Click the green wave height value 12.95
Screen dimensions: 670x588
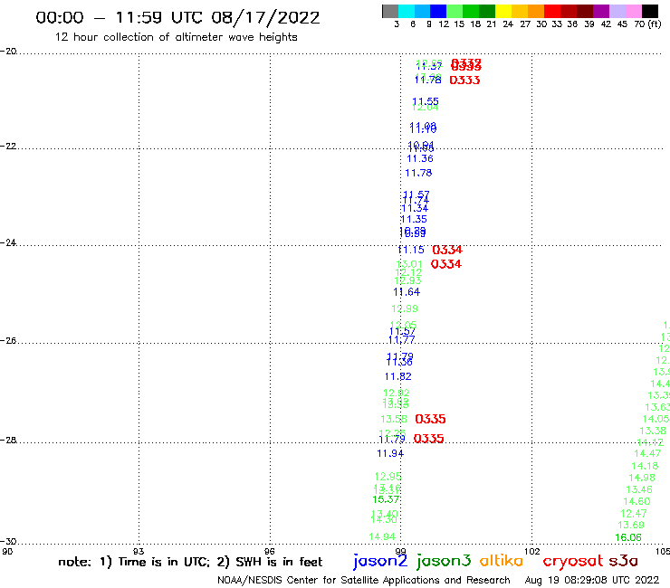pos(388,476)
